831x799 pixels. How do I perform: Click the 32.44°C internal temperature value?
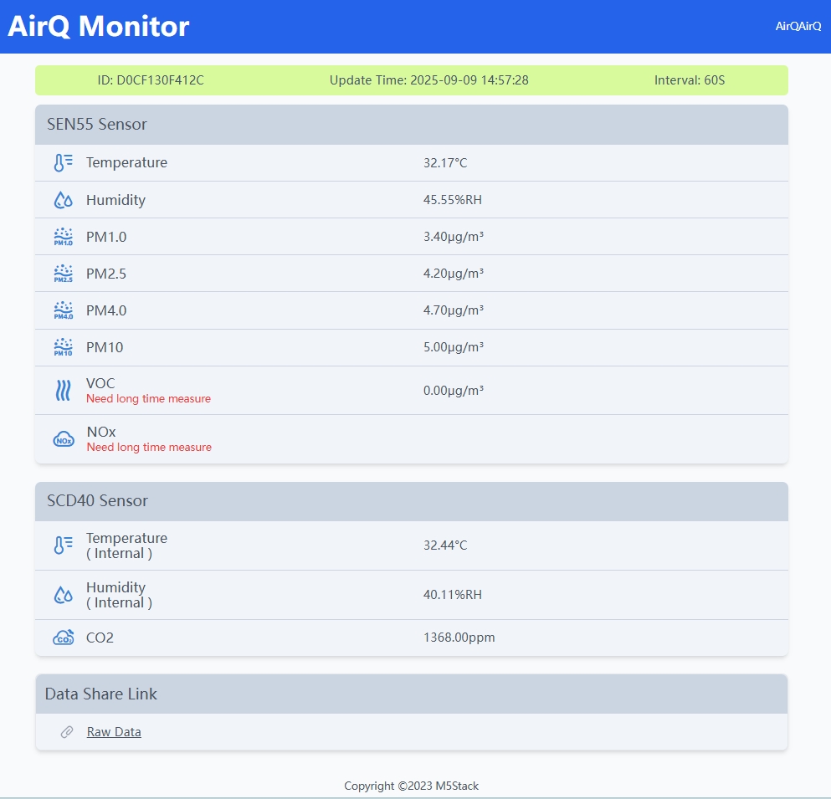tap(445, 545)
